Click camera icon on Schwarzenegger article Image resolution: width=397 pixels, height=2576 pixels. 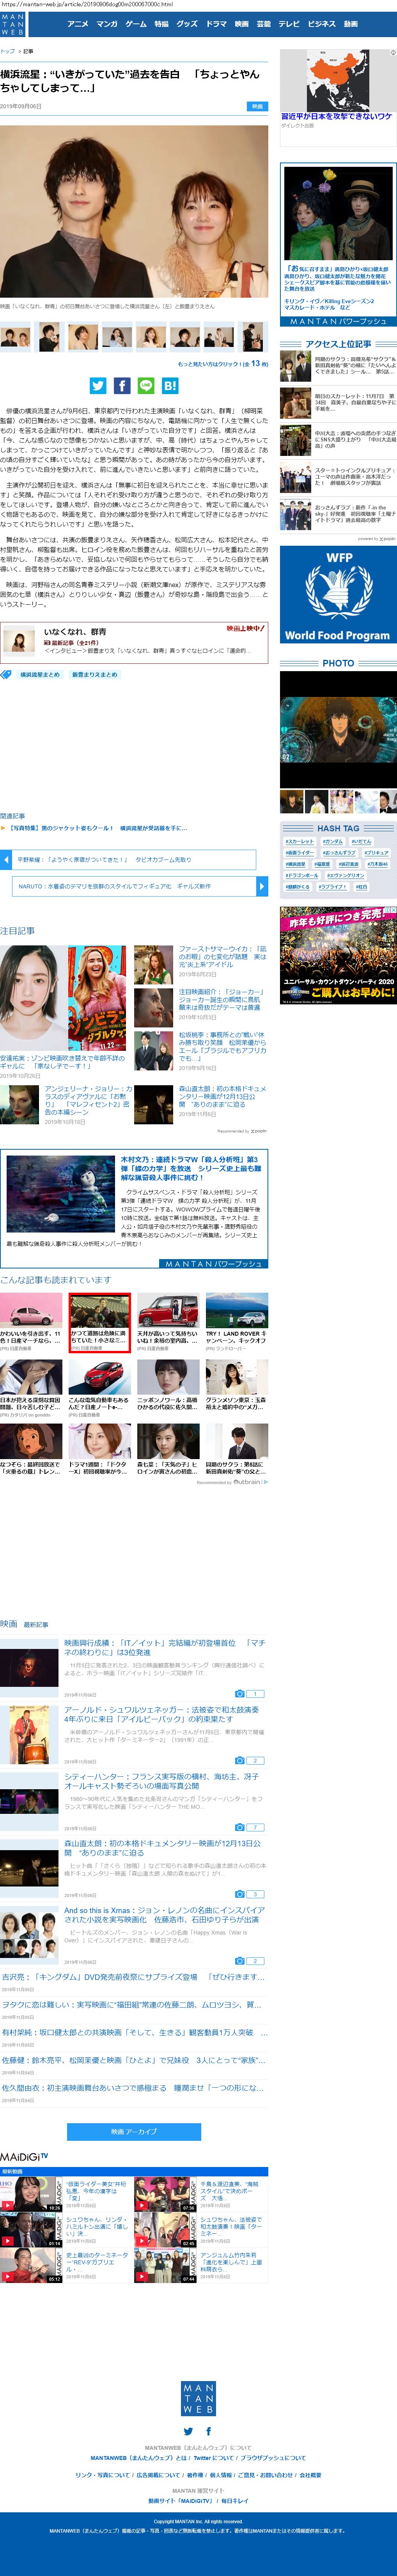pos(239,1732)
